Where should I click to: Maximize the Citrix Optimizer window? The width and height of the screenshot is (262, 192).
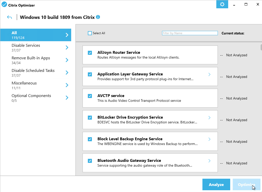click(x=246, y=5)
